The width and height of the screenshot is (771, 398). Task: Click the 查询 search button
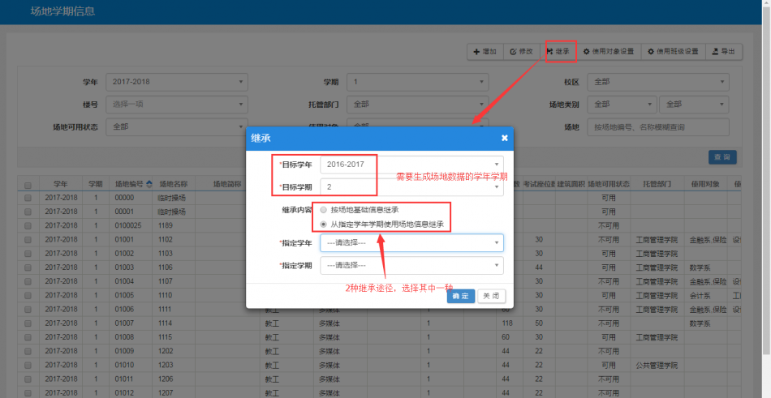(721, 156)
